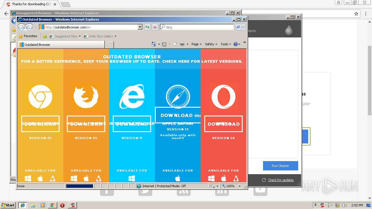Open Windows Media Player taskbar icon

[43, 205]
